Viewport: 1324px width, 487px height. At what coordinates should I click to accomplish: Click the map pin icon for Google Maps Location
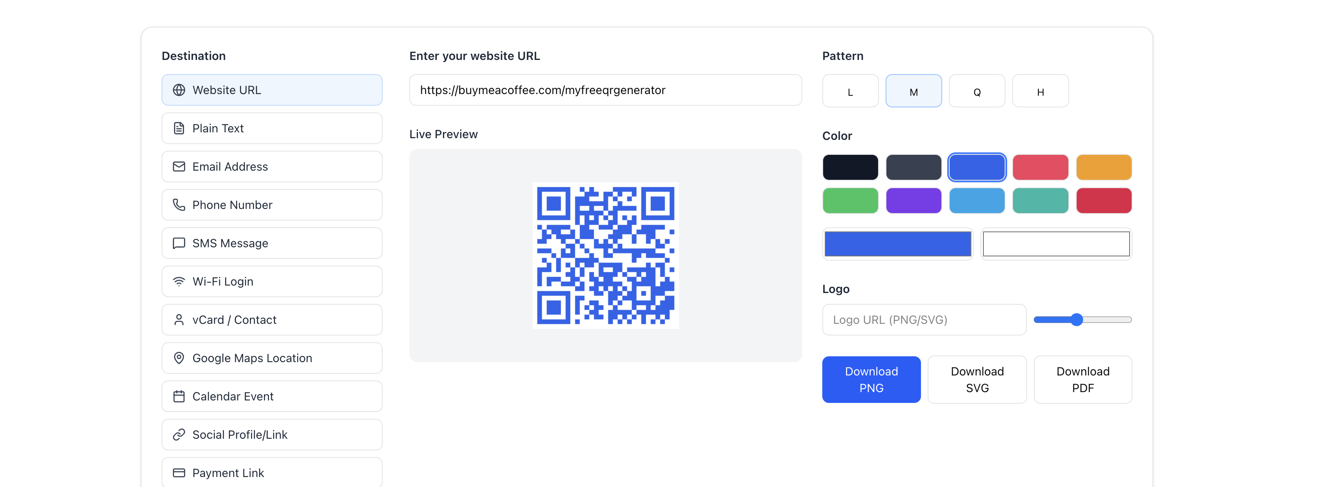178,358
